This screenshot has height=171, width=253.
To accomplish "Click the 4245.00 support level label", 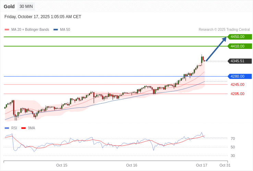I will pyautogui.click(x=237, y=84).
